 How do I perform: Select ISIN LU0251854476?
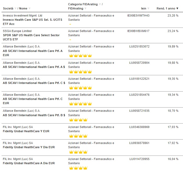[139, 95]
